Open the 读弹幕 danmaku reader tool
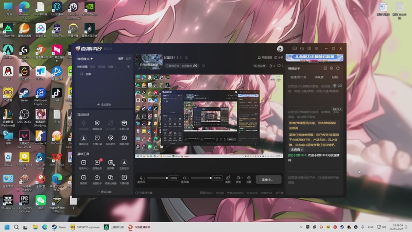The height and width of the screenshot is (232, 412). (x=111, y=164)
